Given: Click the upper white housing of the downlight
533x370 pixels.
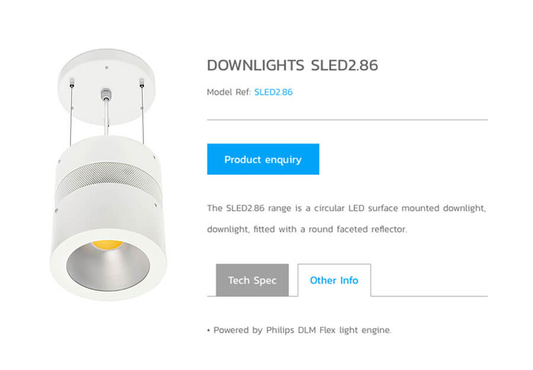Looking at the screenshot, I should [x=108, y=149].
